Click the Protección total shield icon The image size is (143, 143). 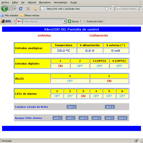(x=85, y=21)
